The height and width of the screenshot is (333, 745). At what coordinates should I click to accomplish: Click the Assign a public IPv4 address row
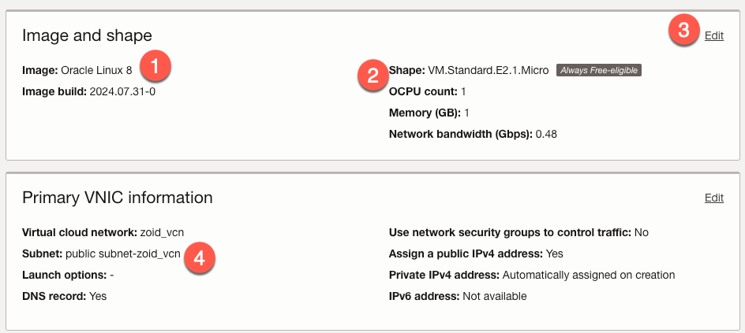pyautogui.click(x=476, y=253)
